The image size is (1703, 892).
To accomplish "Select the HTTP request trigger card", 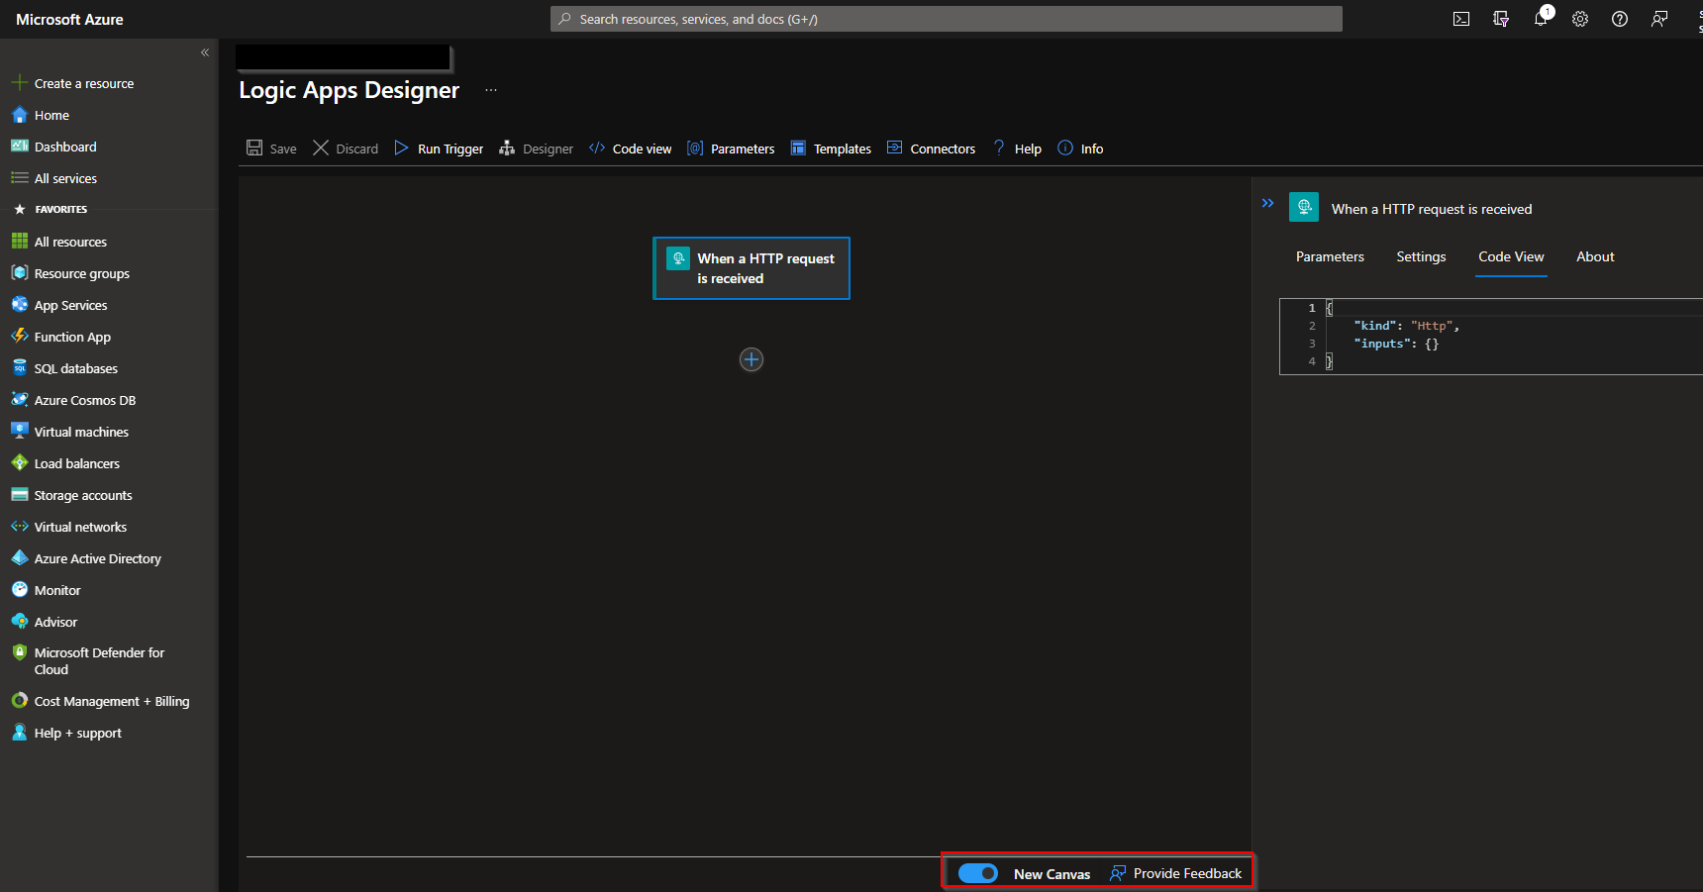I will [751, 268].
